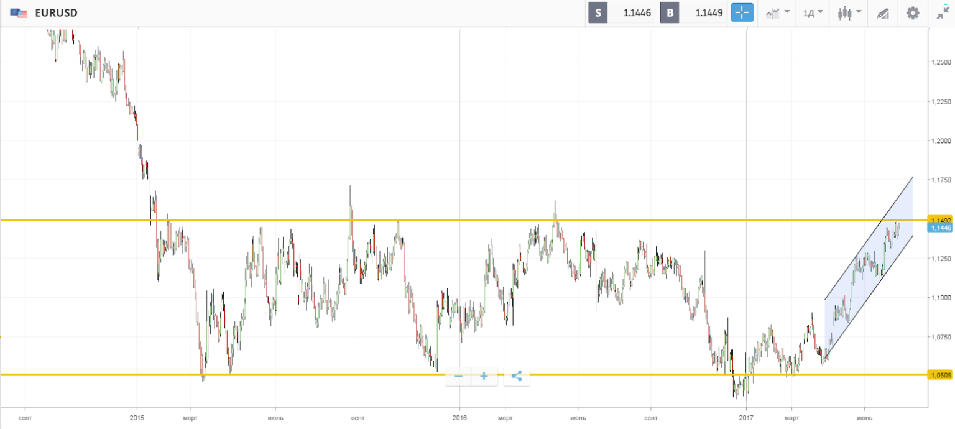The height and width of the screenshot is (429, 955).
Task: Click the 1,2000 price axis label
Action: coord(941,141)
